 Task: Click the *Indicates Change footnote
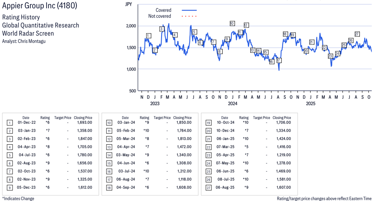pyautogui.click(x=18, y=198)
